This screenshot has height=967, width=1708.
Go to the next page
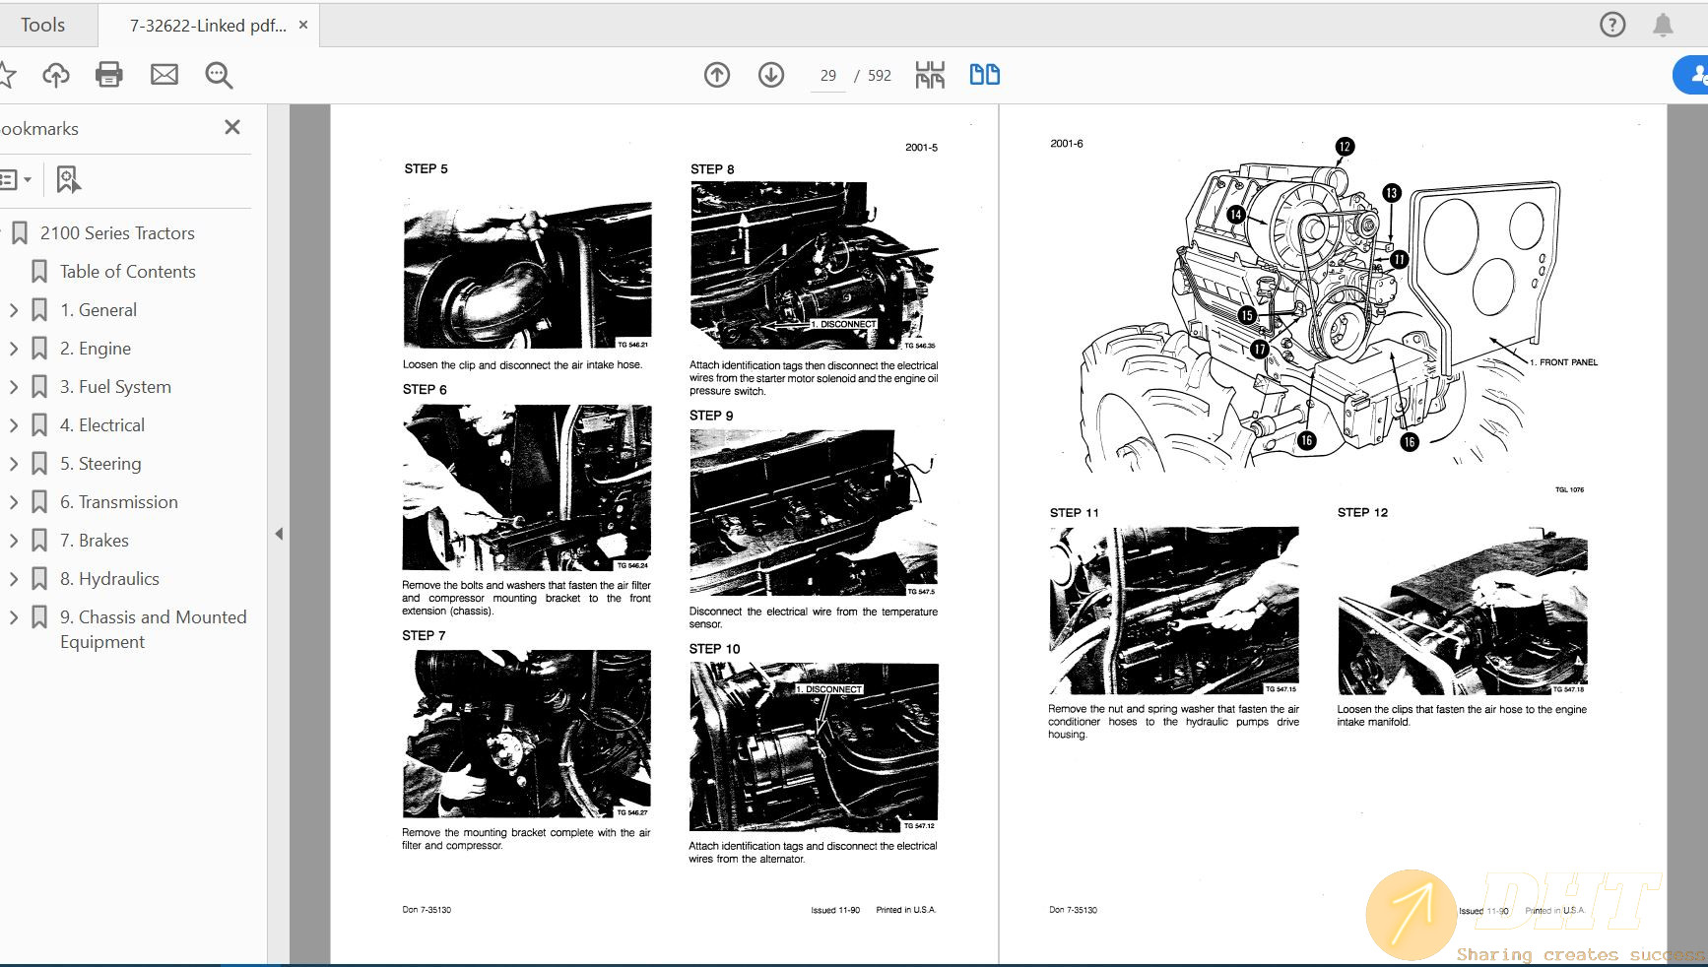771,74
